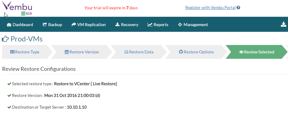Click the share icon beside Backup

45,25
